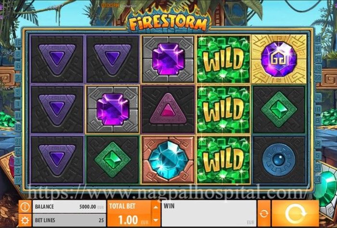Image resolution: width=337 pixels, height=228 pixels.
Task: Open the settings gear icon
Action: click(25, 220)
